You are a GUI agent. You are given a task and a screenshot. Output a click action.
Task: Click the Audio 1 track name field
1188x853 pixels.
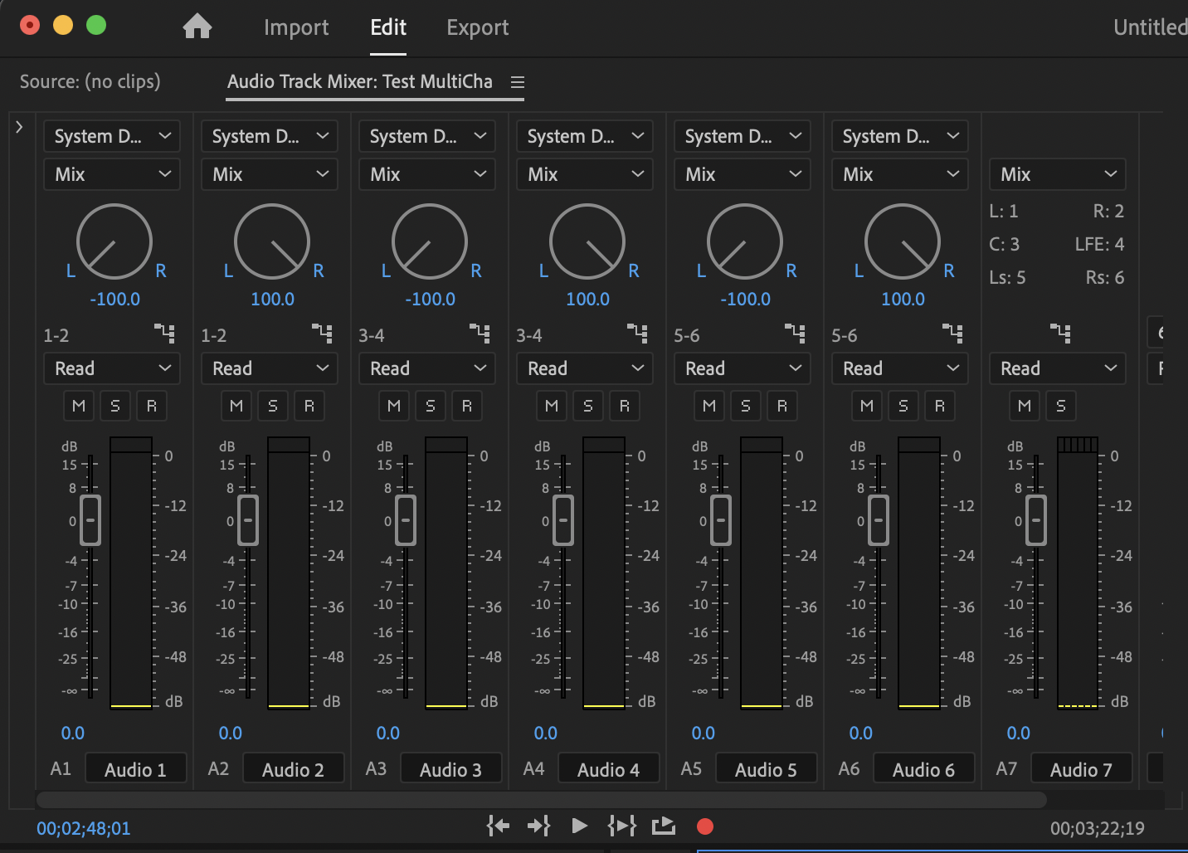[x=135, y=769]
